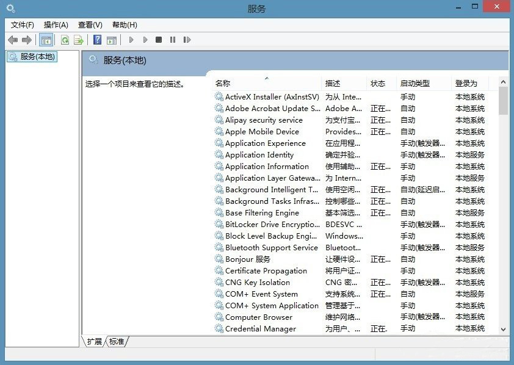Viewport: 514px width, 365px height.
Task: Open the Export List toolbar icon
Action: point(78,40)
